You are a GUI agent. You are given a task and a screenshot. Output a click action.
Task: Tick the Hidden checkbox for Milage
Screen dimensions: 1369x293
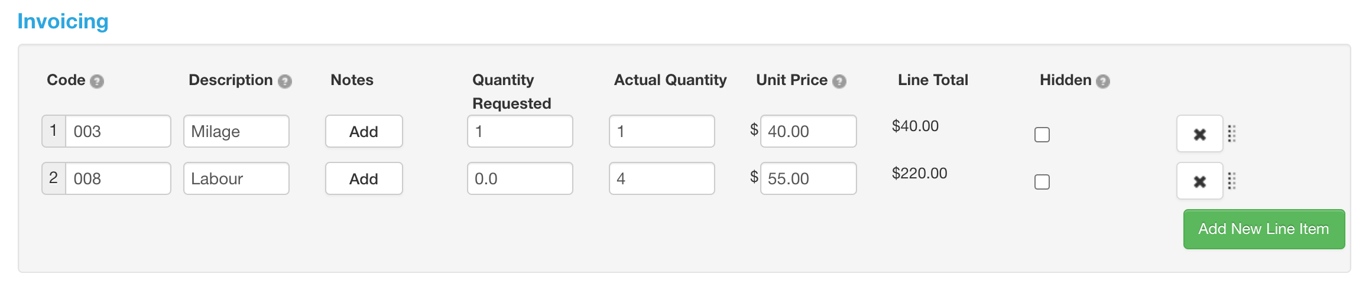click(x=1042, y=135)
